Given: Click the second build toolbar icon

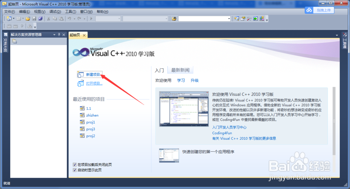Looking at the screenshot, I should tap(15, 26).
